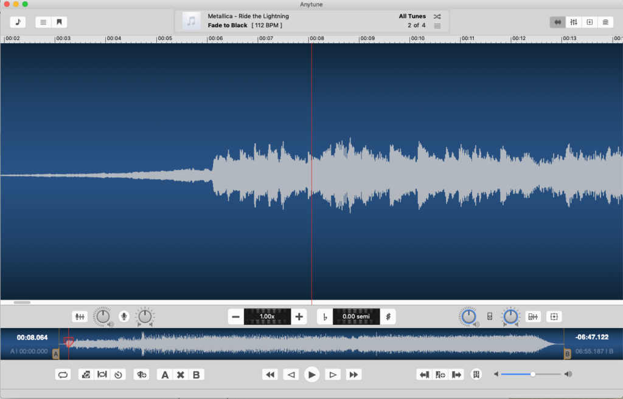
Task: Set loop end point B
Action: coord(197,375)
